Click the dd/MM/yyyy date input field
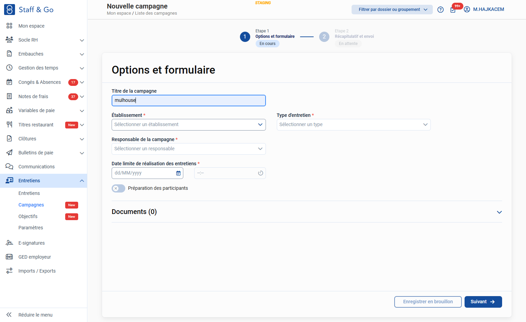526x322 pixels. [147, 173]
